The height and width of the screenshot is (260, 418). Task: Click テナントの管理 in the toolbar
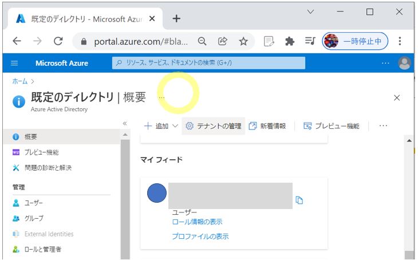click(214, 126)
